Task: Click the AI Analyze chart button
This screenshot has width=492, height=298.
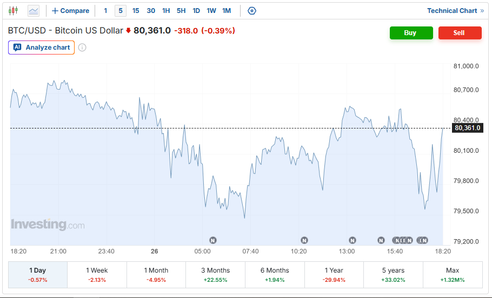Action: 42,48
